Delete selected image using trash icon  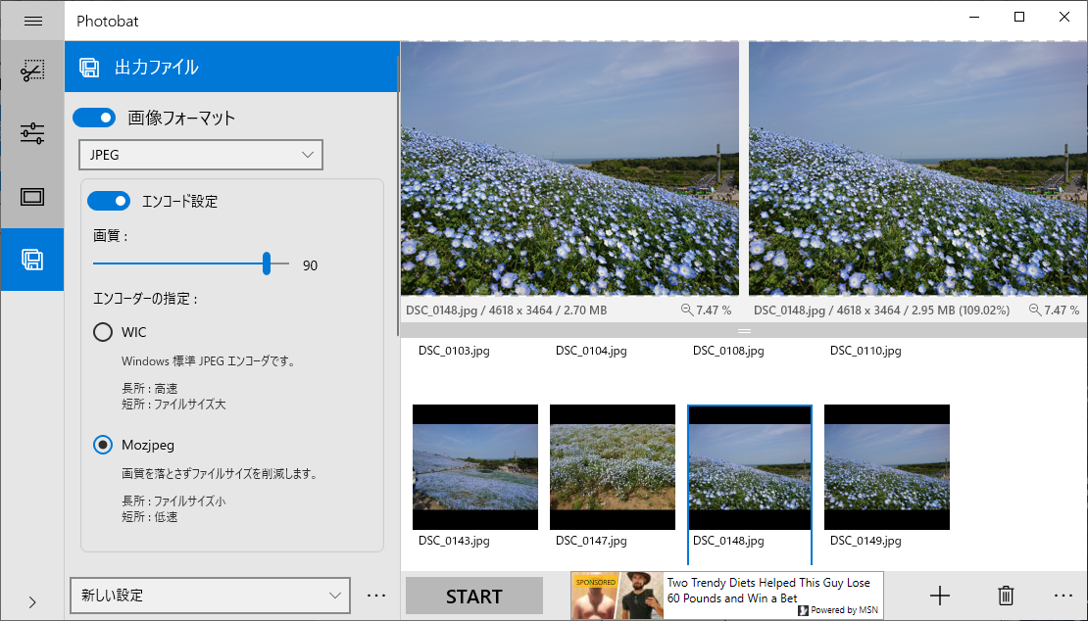(1005, 595)
